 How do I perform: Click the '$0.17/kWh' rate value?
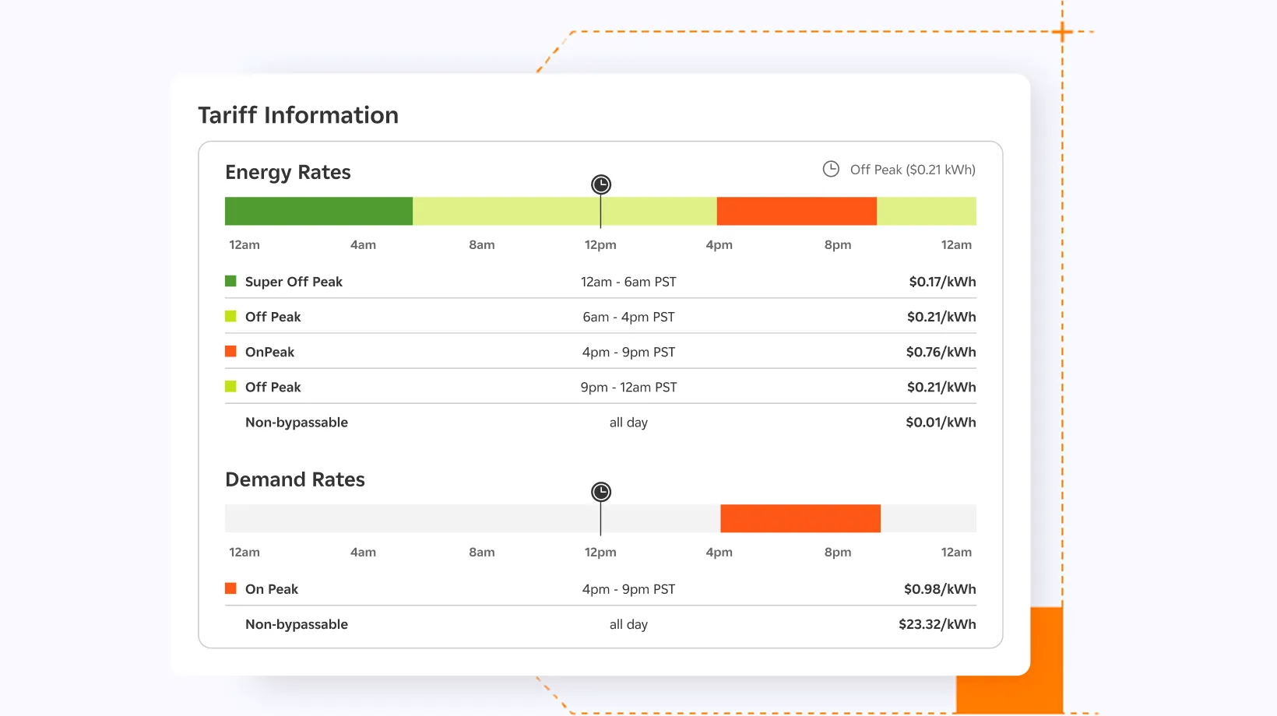[942, 282]
